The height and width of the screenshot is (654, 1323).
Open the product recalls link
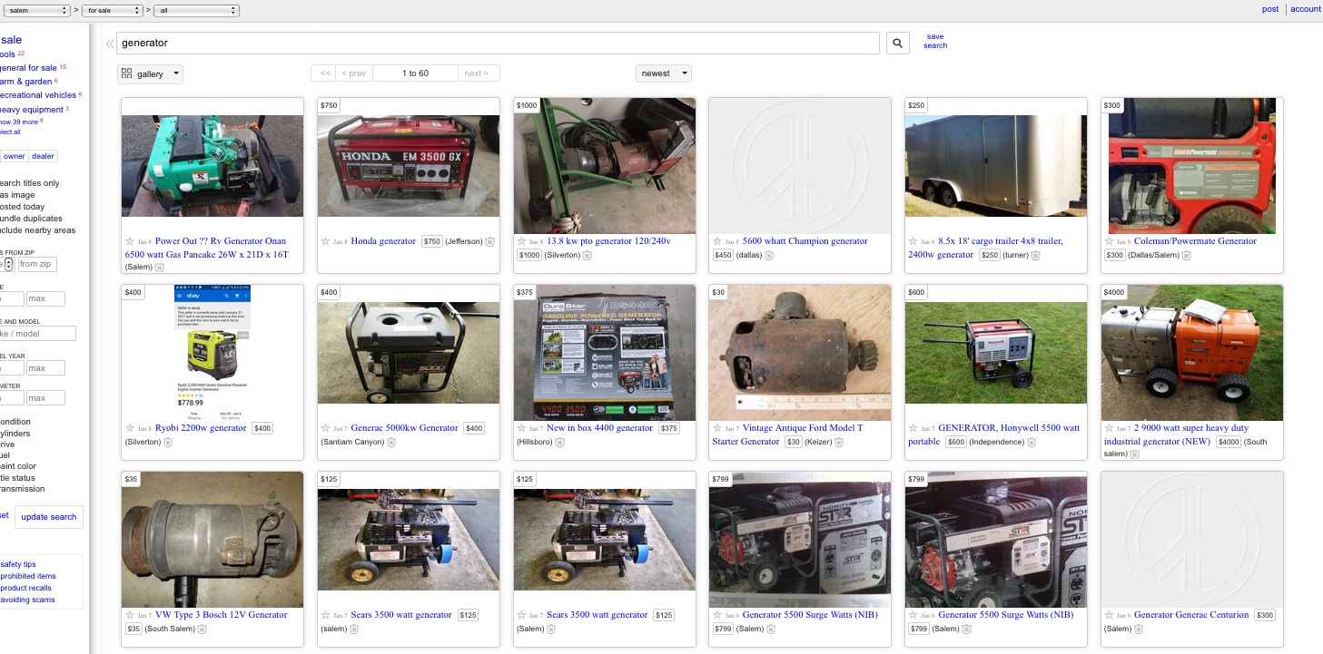click(25, 588)
